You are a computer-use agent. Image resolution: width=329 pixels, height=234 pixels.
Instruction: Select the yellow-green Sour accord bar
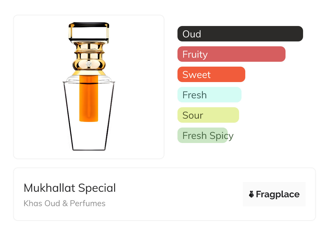208,115
